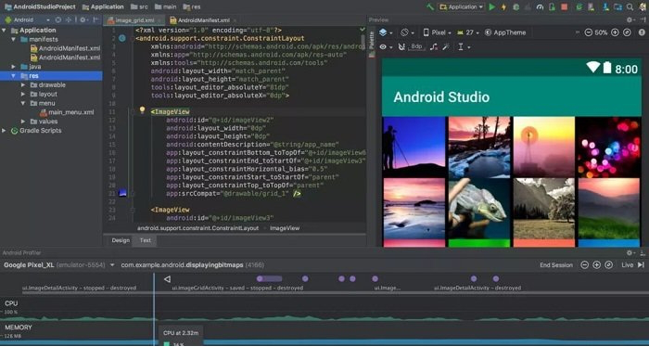
Task: Show warnings and errors icon in Preview
Action: tap(642, 32)
